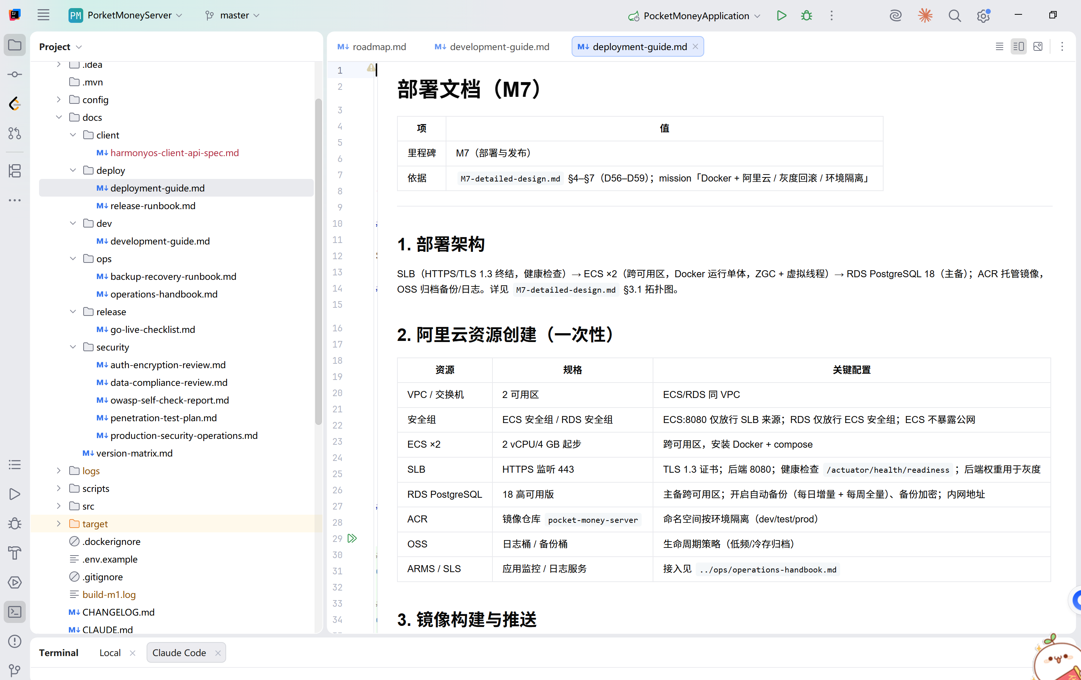Open version-matrix.md file

[134, 453]
